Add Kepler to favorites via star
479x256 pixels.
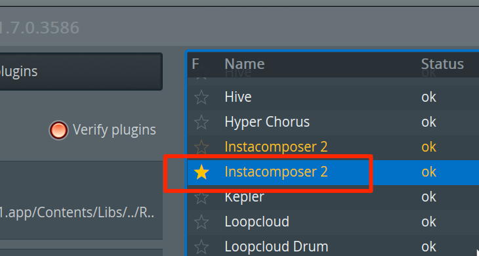point(201,198)
